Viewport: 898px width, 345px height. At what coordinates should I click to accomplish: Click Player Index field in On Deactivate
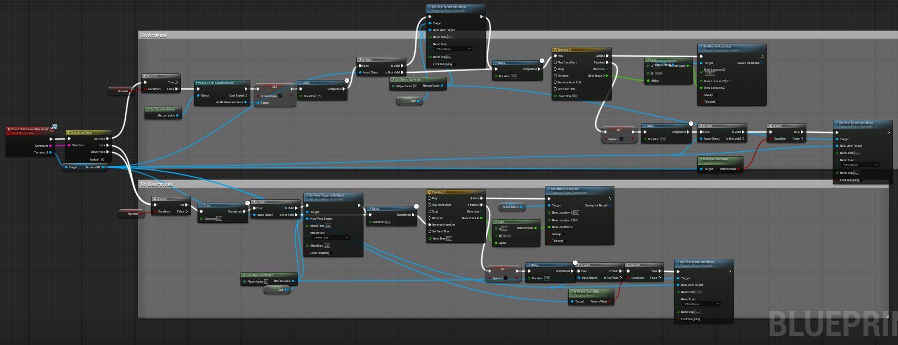point(266,282)
